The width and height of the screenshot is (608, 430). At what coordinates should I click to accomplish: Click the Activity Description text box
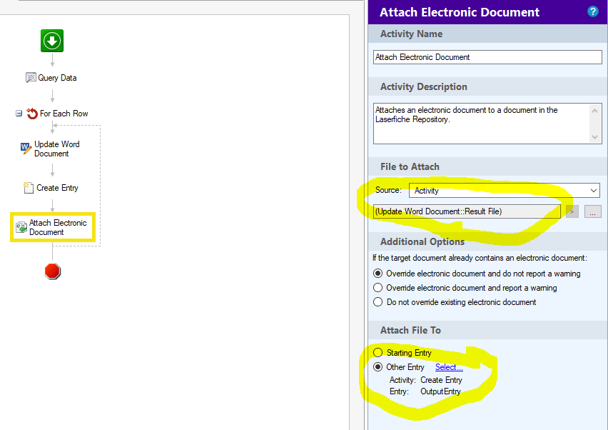coord(481,124)
